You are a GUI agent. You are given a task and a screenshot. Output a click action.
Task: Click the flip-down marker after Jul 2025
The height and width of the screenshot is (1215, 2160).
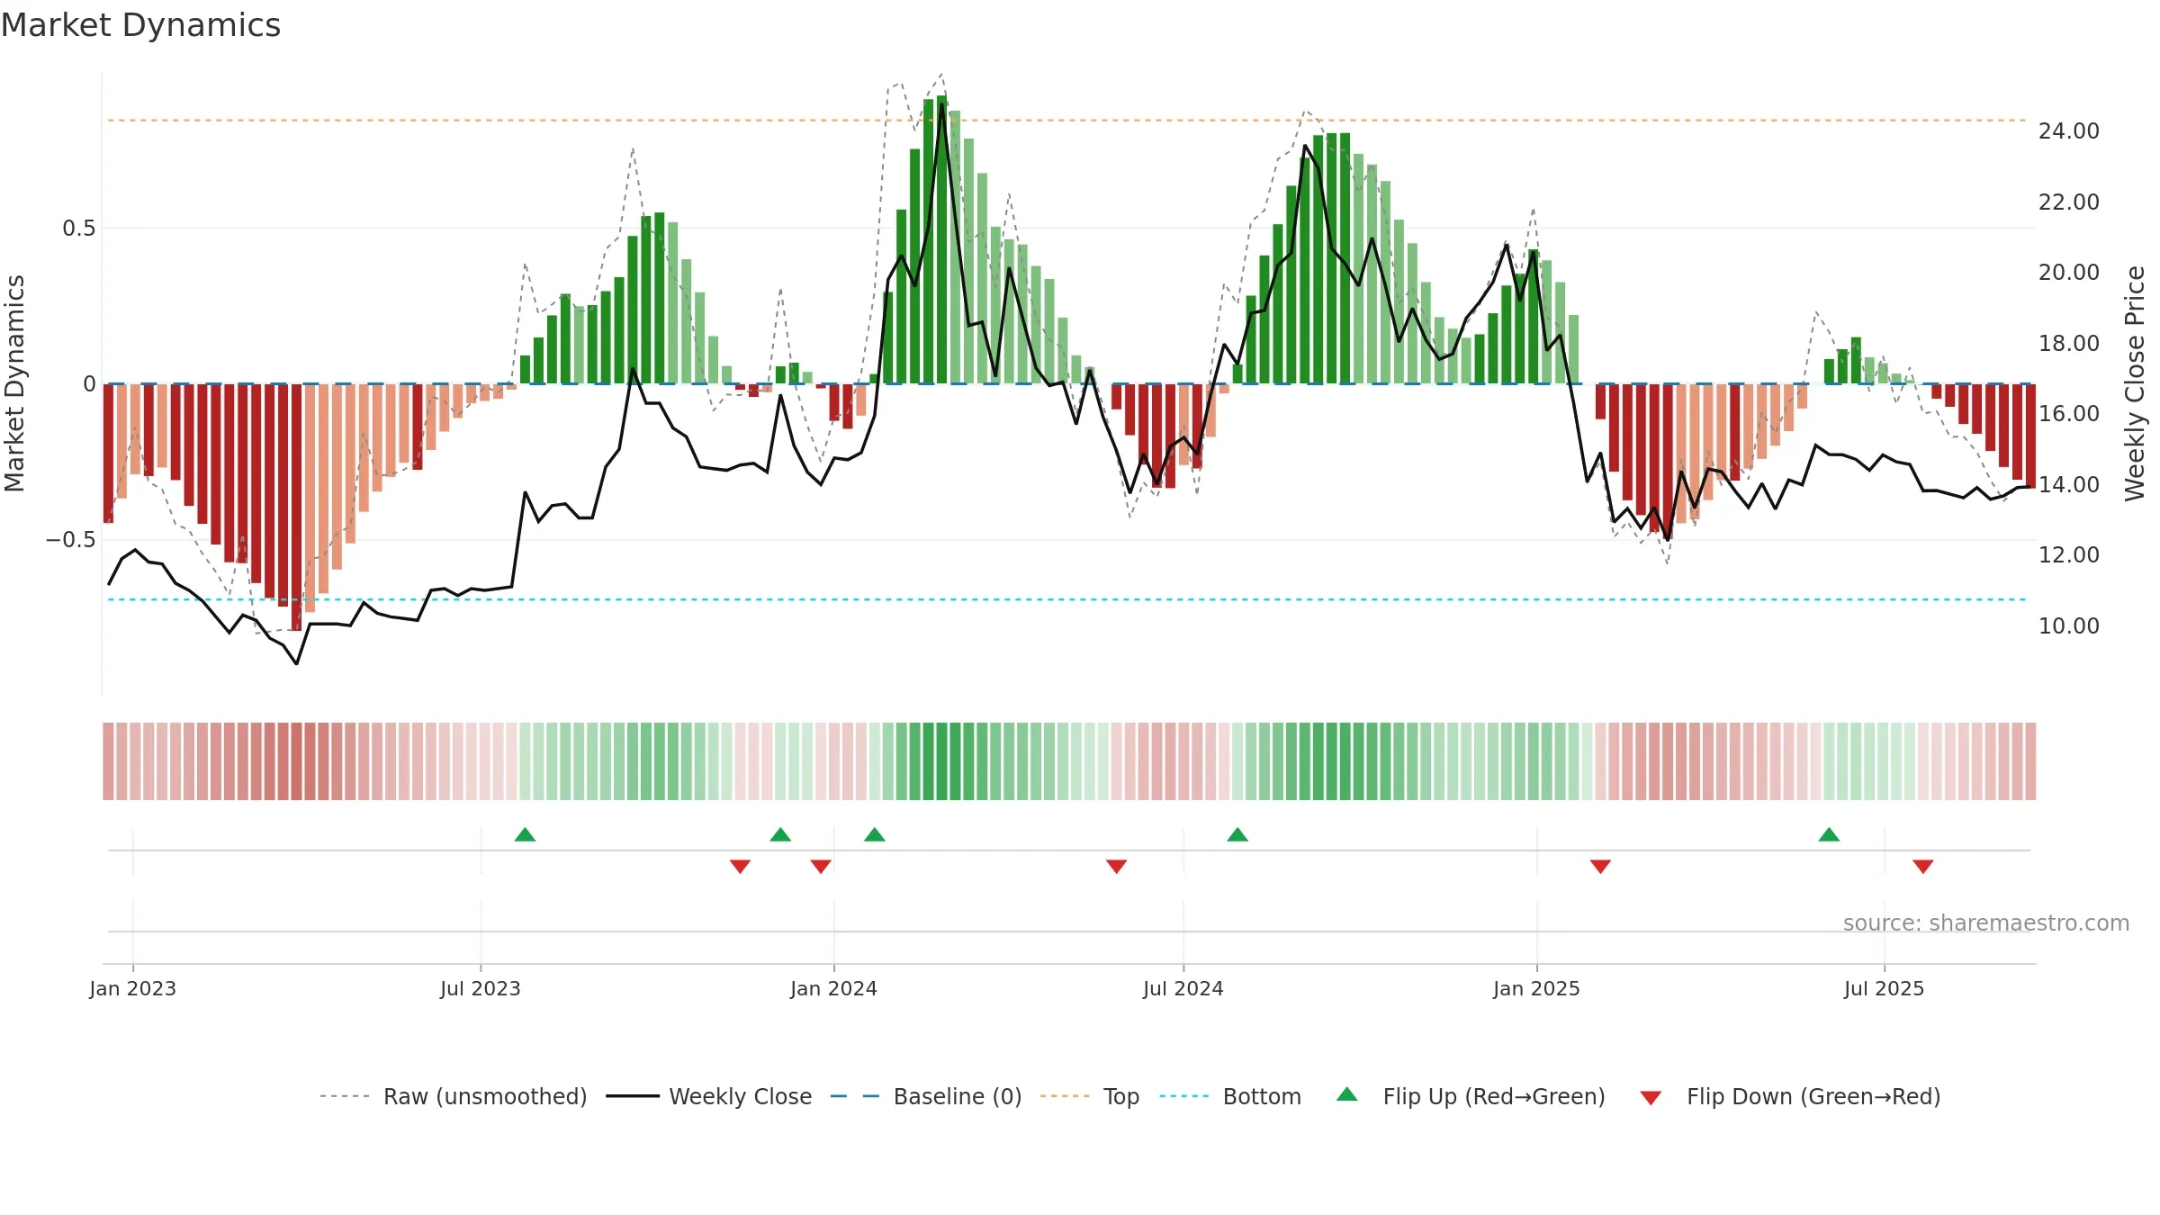pos(1923,867)
